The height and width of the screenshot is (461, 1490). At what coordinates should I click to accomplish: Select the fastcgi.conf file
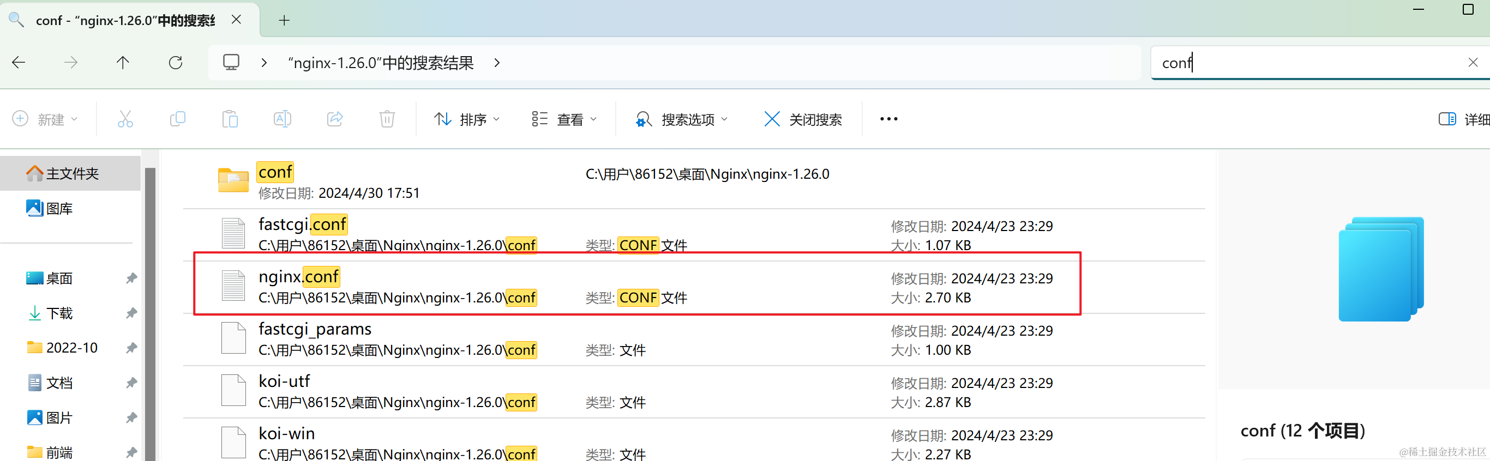694,234
